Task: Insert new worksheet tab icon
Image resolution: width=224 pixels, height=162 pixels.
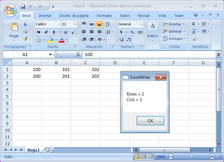Action: [x=47, y=150]
